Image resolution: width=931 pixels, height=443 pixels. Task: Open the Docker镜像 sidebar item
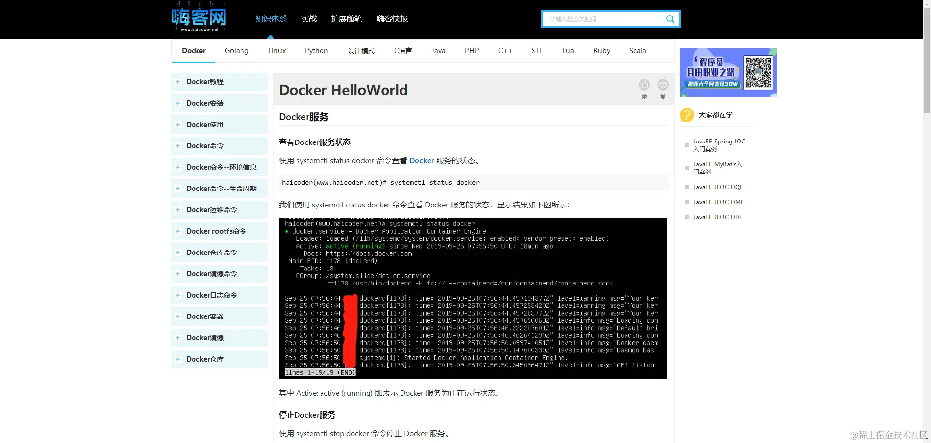[219, 338]
